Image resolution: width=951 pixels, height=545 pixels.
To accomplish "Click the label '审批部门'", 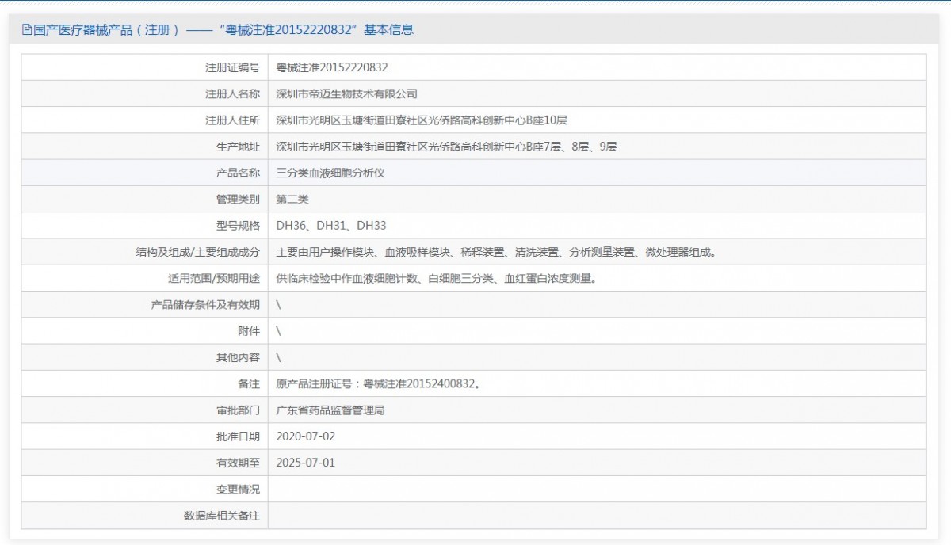I will pos(238,410).
